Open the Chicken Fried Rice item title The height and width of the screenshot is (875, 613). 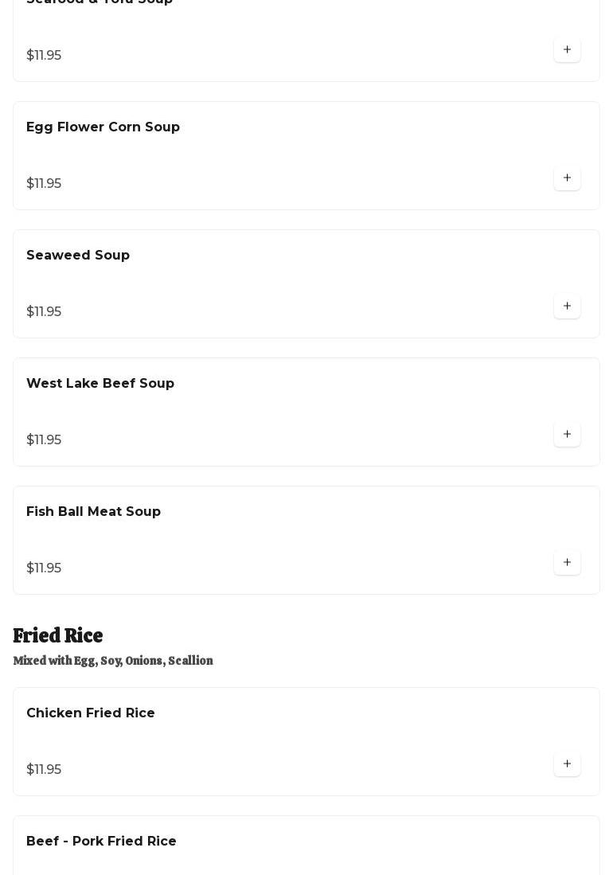click(91, 713)
